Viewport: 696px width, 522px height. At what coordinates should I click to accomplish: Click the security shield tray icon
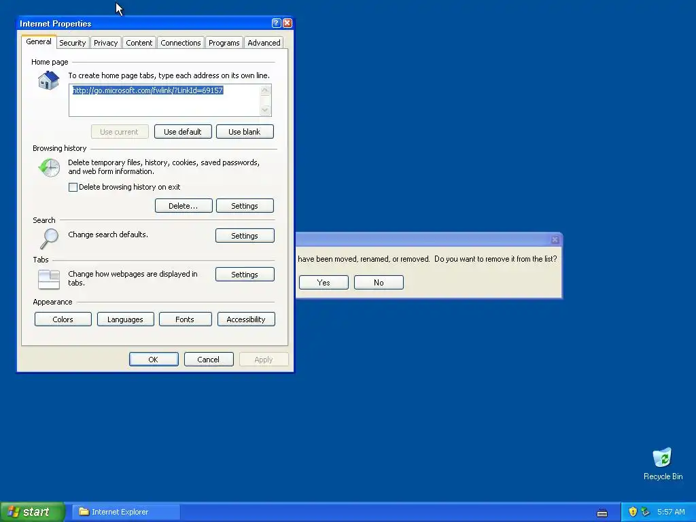(x=633, y=512)
